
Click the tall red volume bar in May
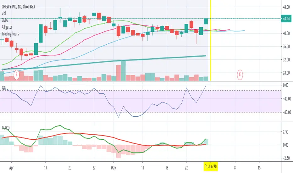tap(119, 73)
